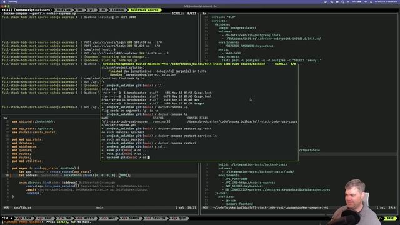The width and height of the screenshot is (400, 225).
Task: Click the '5432:5432' ports line
Action: 231,53
